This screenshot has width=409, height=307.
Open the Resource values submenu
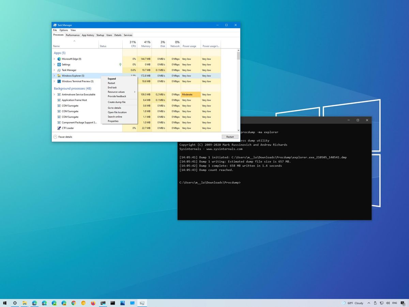[116, 92]
